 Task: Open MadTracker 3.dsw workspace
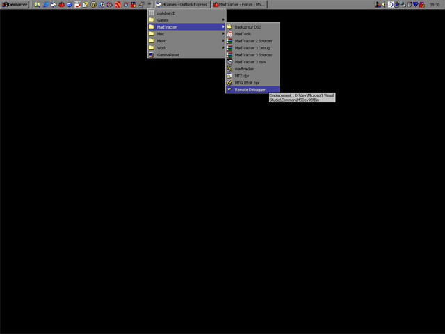pyautogui.click(x=252, y=62)
